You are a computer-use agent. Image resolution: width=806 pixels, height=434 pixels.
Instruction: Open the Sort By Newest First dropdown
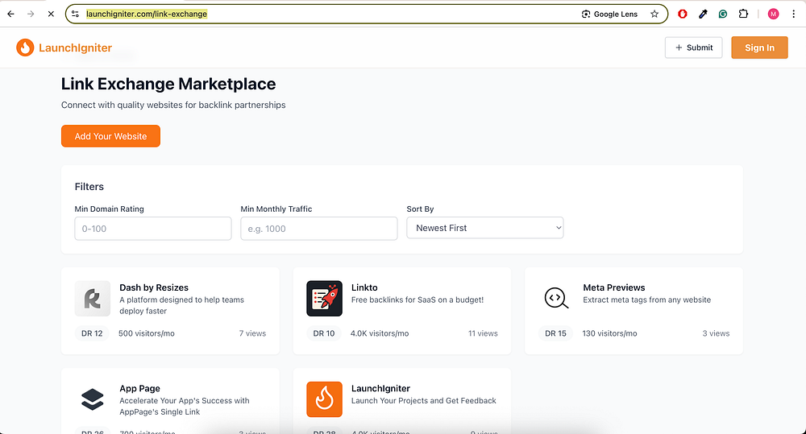coord(484,228)
